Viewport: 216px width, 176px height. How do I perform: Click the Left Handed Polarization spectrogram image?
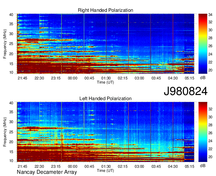pos(105,132)
